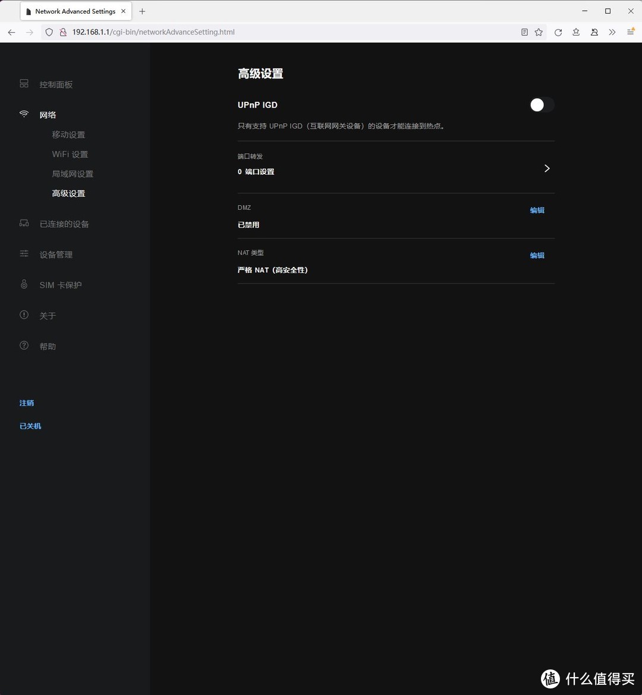Open the 控制面板 dashboard icon
The image size is (642, 695).
pyautogui.click(x=24, y=84)
